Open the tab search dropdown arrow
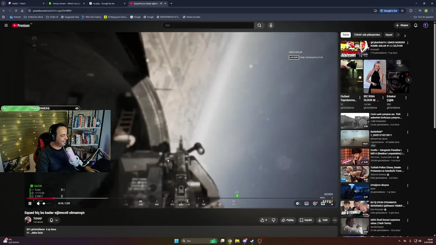The width and height of the screenshot is (436, 245). tap(3, 3)
